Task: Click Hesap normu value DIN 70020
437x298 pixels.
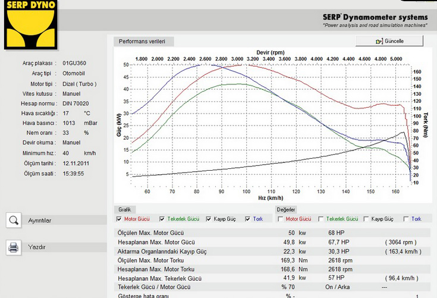Action: 76,103
